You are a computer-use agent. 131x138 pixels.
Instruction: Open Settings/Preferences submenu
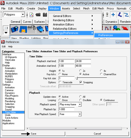[71, 33]
